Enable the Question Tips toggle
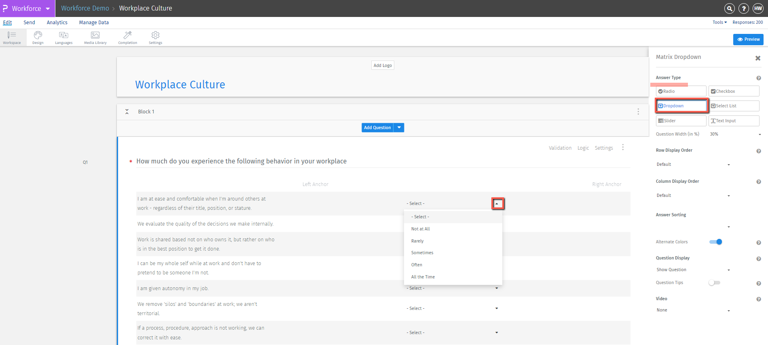 pos(714,283)
